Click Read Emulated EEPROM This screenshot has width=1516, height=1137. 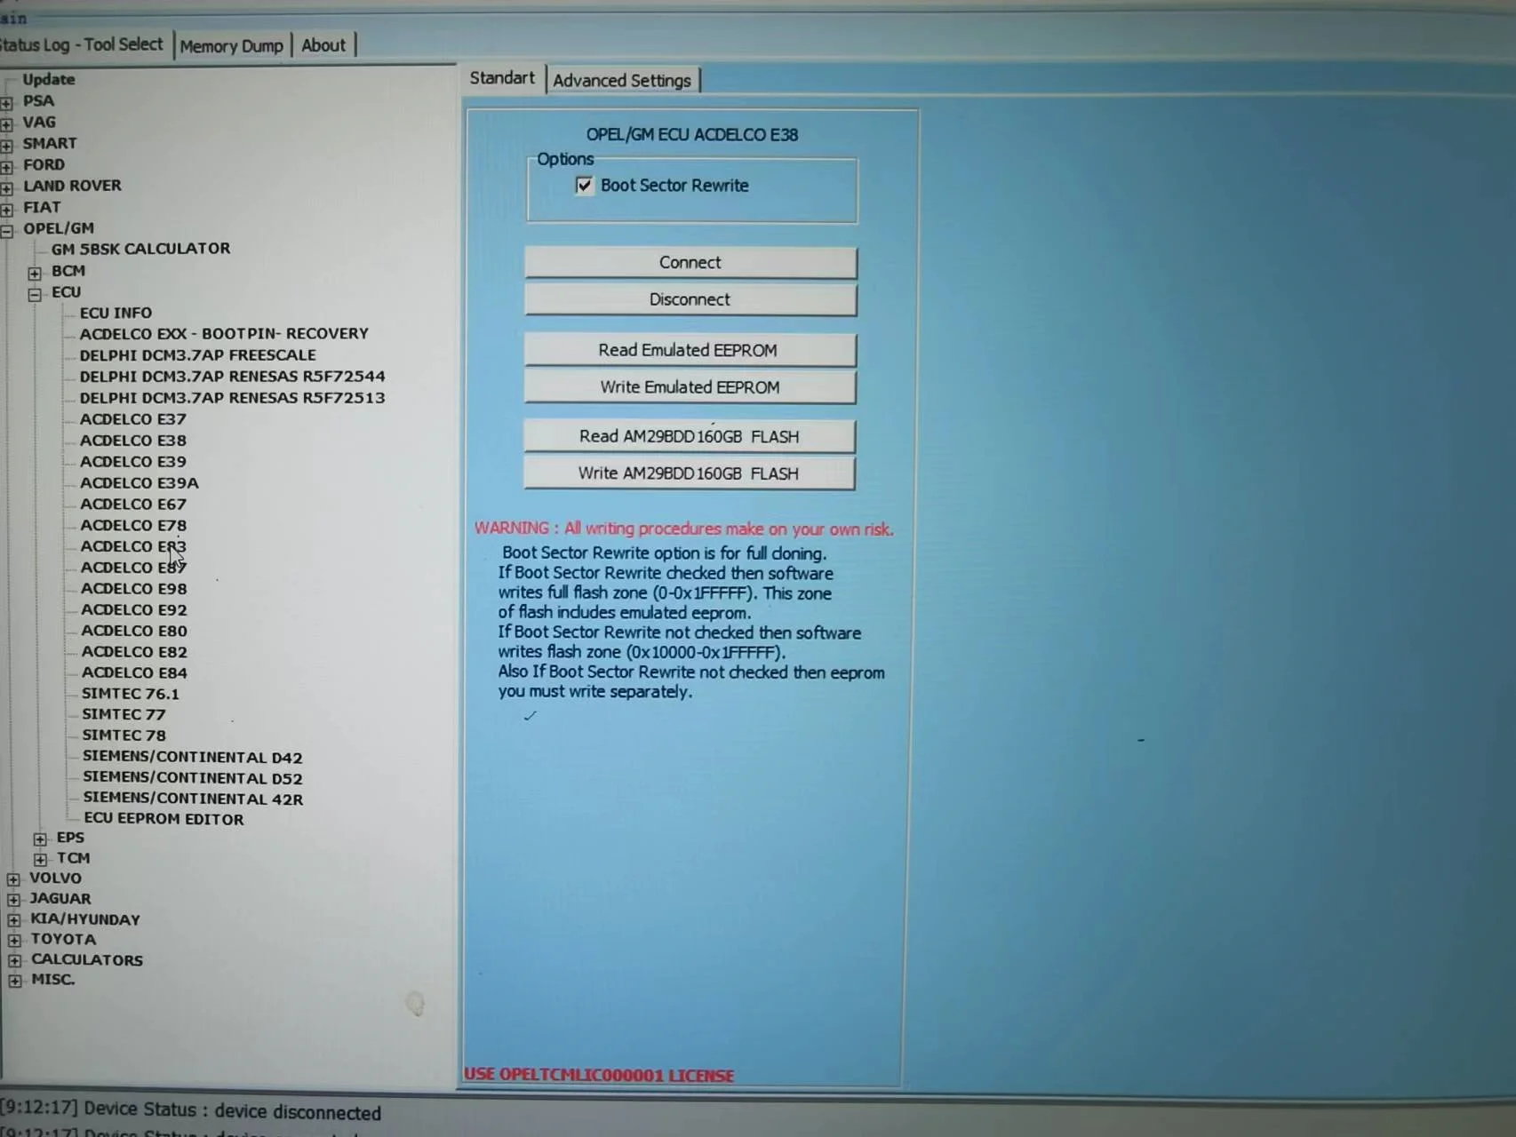click(690, 349)
